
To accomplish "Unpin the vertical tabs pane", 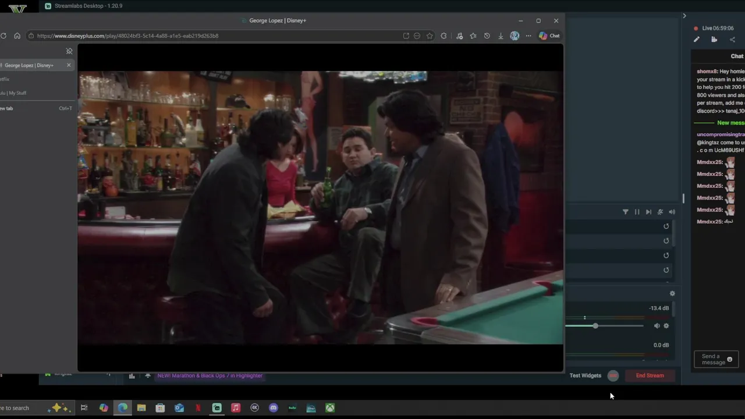I will point(69,51).
